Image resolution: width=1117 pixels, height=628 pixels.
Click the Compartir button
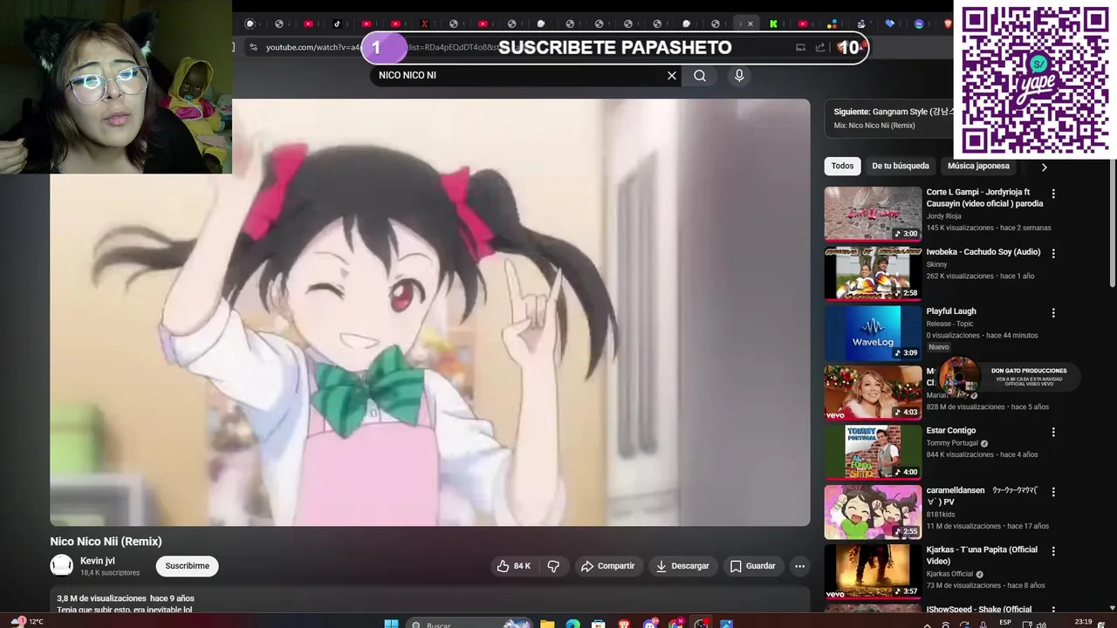coord(608,566)
